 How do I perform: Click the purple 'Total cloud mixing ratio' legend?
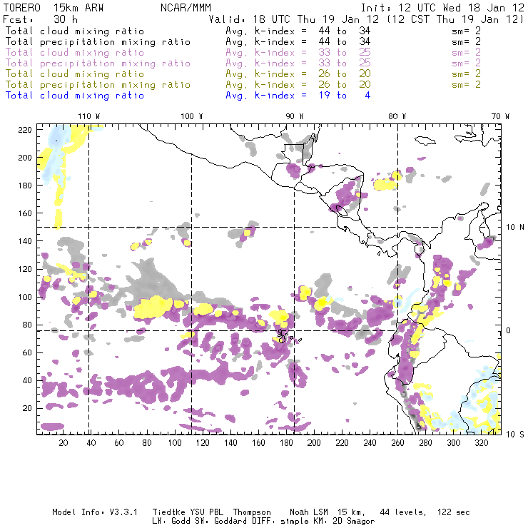[x=75, y=53]
